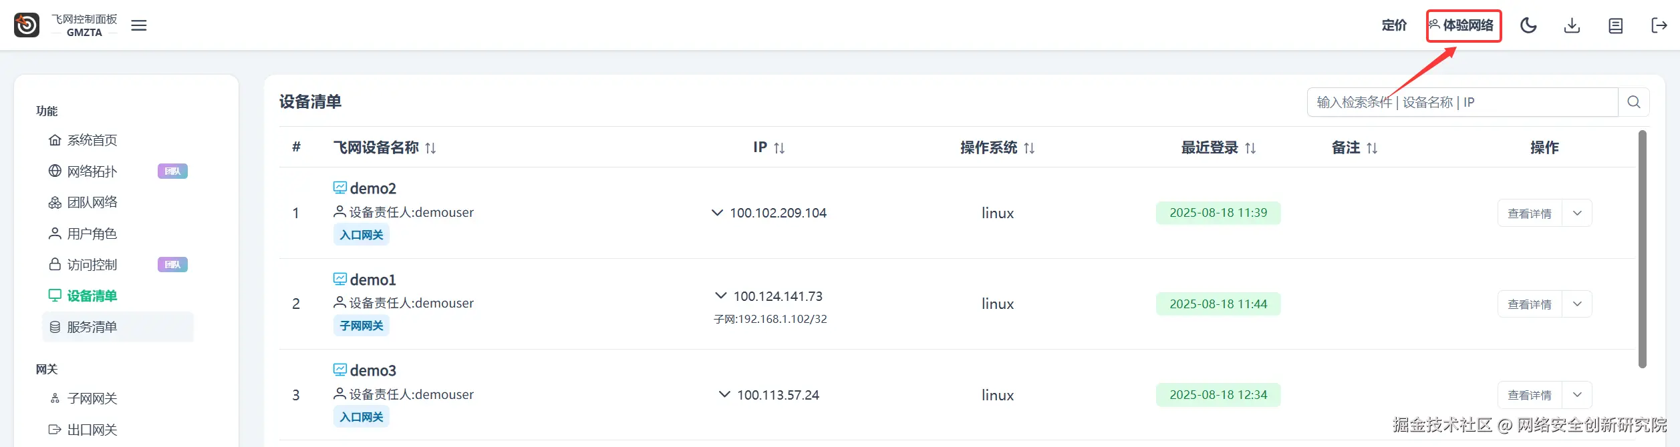Screen dimensions: 1680x447
Task: Click the download icon in header
Action: [x=1572, y=25]
